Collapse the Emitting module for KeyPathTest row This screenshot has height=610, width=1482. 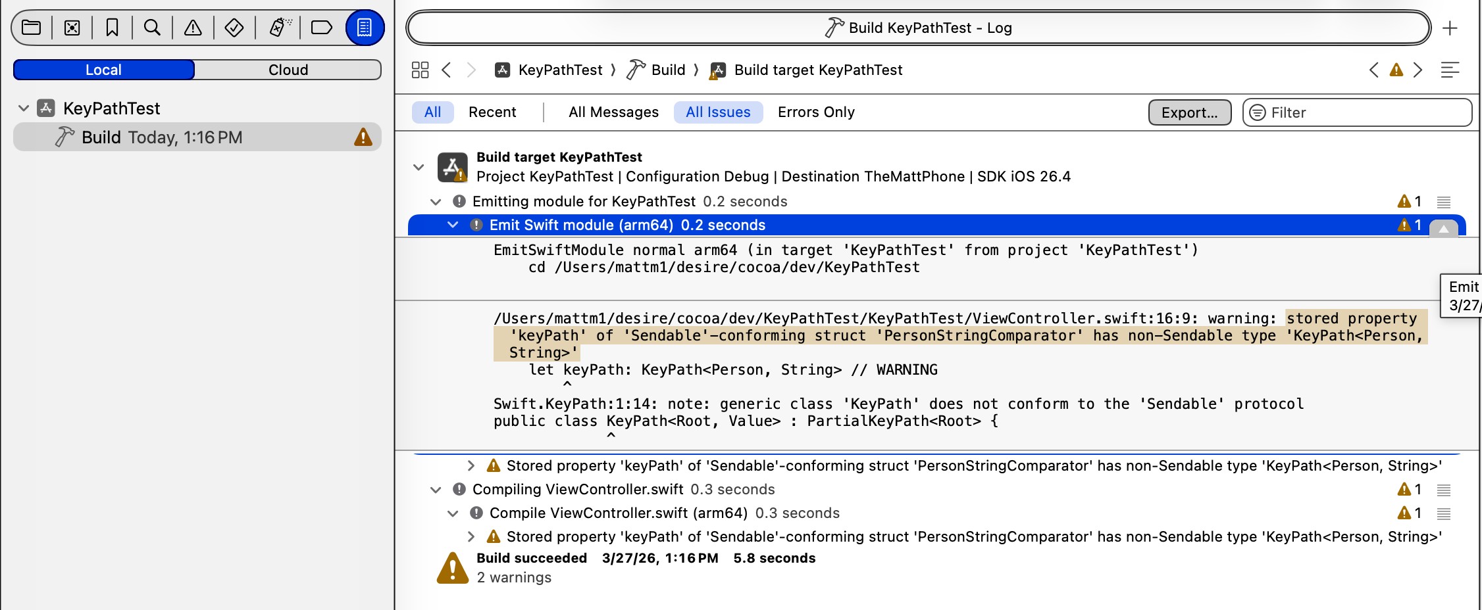[x=436, y=201]
